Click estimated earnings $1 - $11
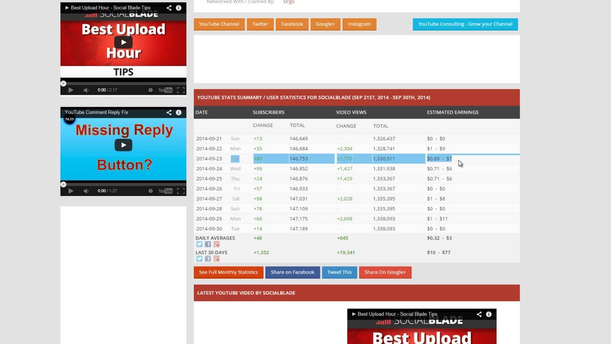Screen dimensions: 611x344 pyautogui.click(x=437, y=219)
